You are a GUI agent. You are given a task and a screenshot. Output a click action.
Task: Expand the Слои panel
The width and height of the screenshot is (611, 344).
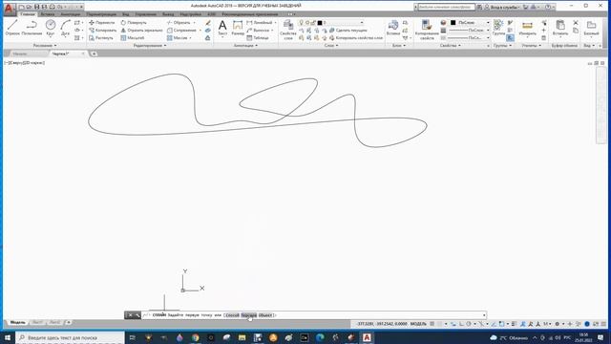pyautogui.click(x=331, y=46)
